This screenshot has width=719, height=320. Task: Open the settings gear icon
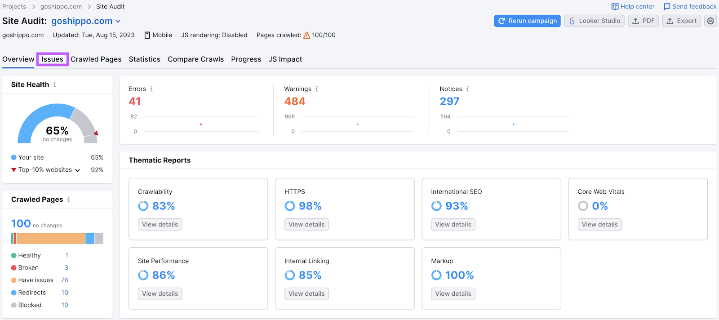(710, 21)
